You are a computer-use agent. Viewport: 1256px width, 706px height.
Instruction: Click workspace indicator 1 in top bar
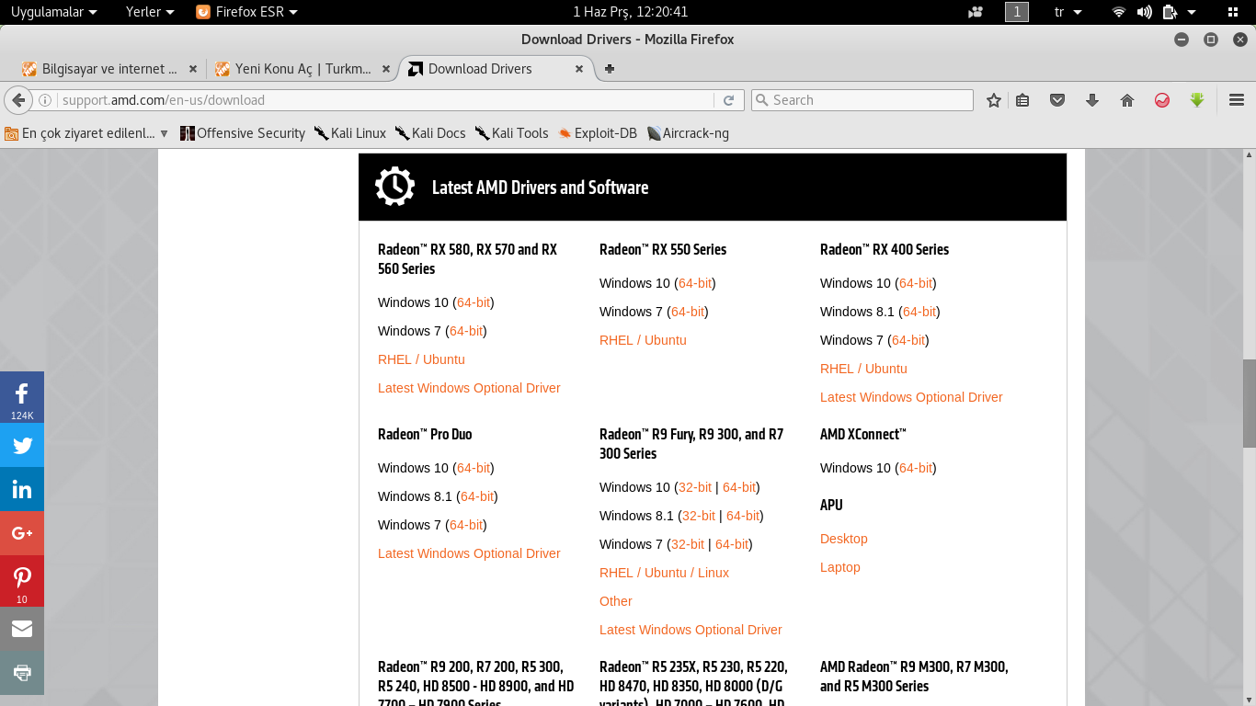[1017, 12]
